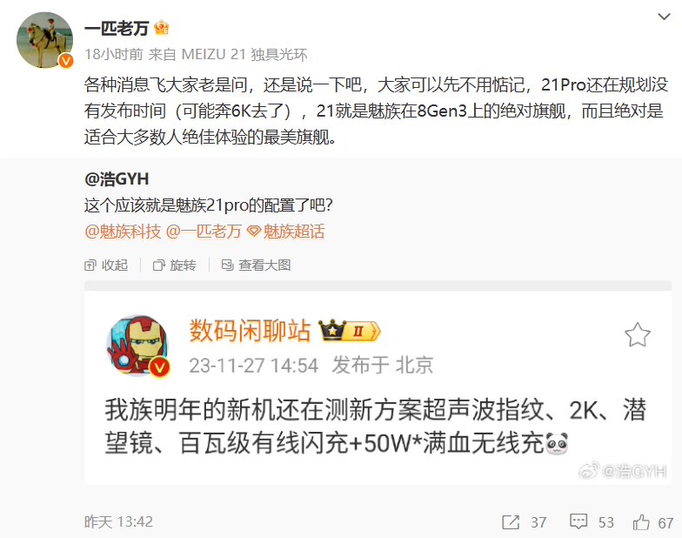This screenshot has width=682, height=538.
Task: Open the 一匹老万 username link
Action: [117, 29]
